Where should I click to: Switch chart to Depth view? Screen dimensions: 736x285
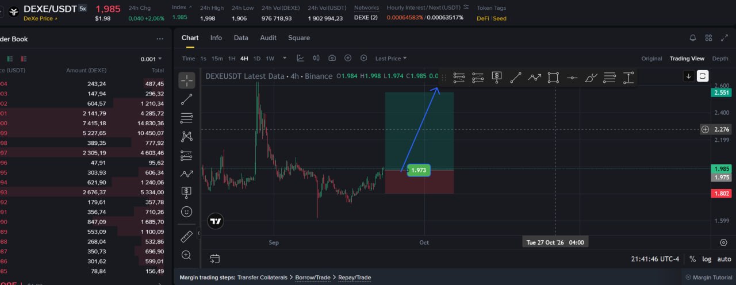720,59
